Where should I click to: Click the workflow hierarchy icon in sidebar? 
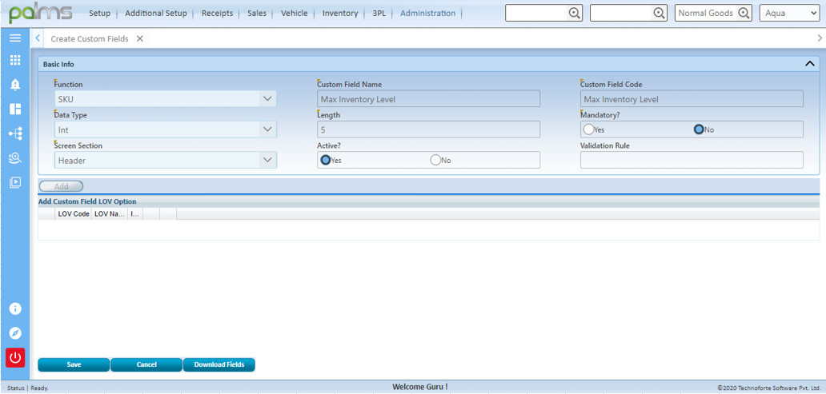(x=15, y=133)
